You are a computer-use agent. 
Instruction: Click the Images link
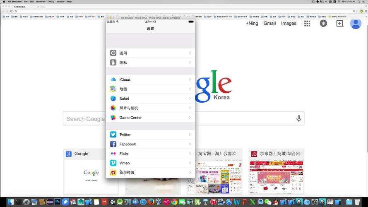pos(289,23)
